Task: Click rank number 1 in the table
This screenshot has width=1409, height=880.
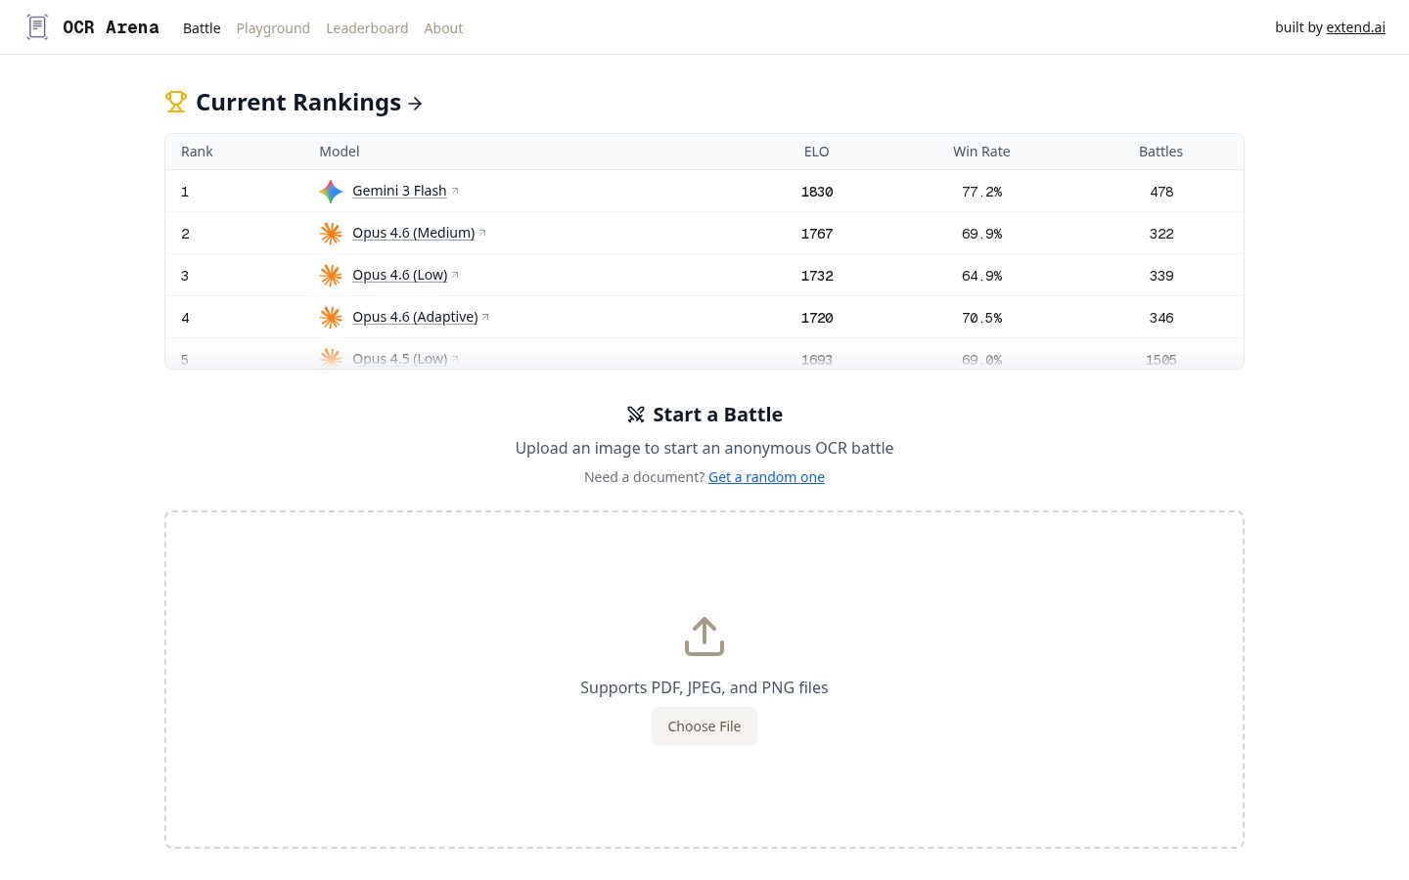Action: 185,192
